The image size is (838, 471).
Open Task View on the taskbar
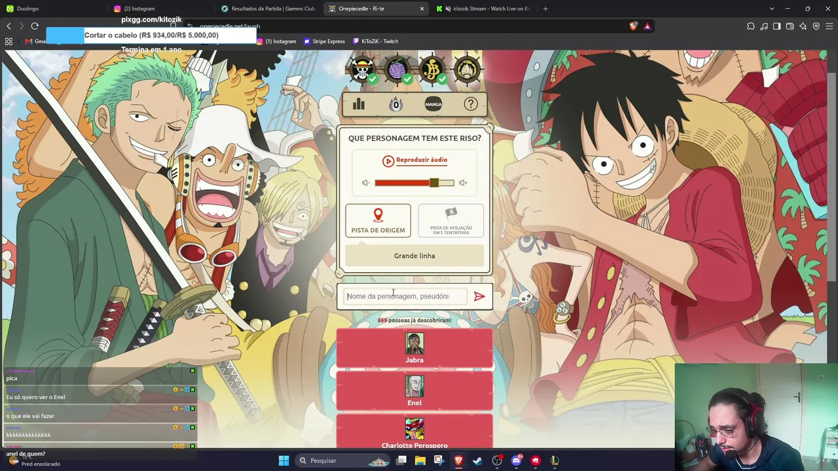click(x=401, y=461)
